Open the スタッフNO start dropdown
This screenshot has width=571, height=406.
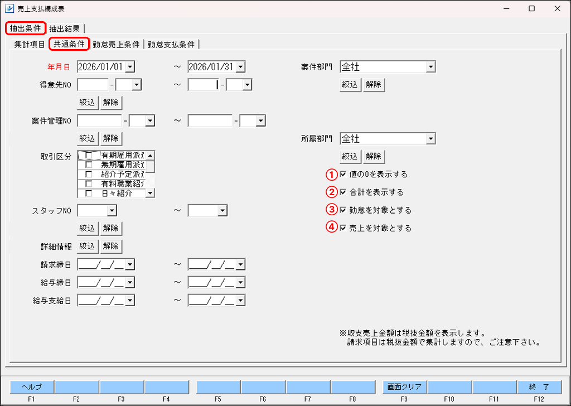(x=112, y=210)
